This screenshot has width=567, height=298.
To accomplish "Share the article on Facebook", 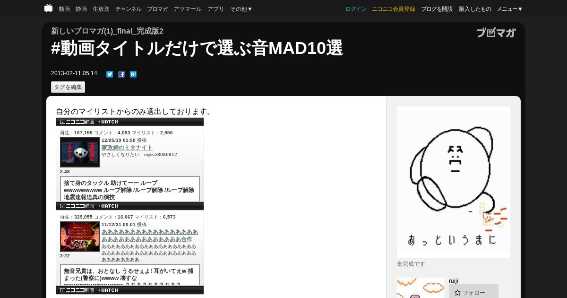I will coord(121,74).
